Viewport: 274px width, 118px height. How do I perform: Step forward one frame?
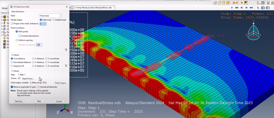(246, 8)
